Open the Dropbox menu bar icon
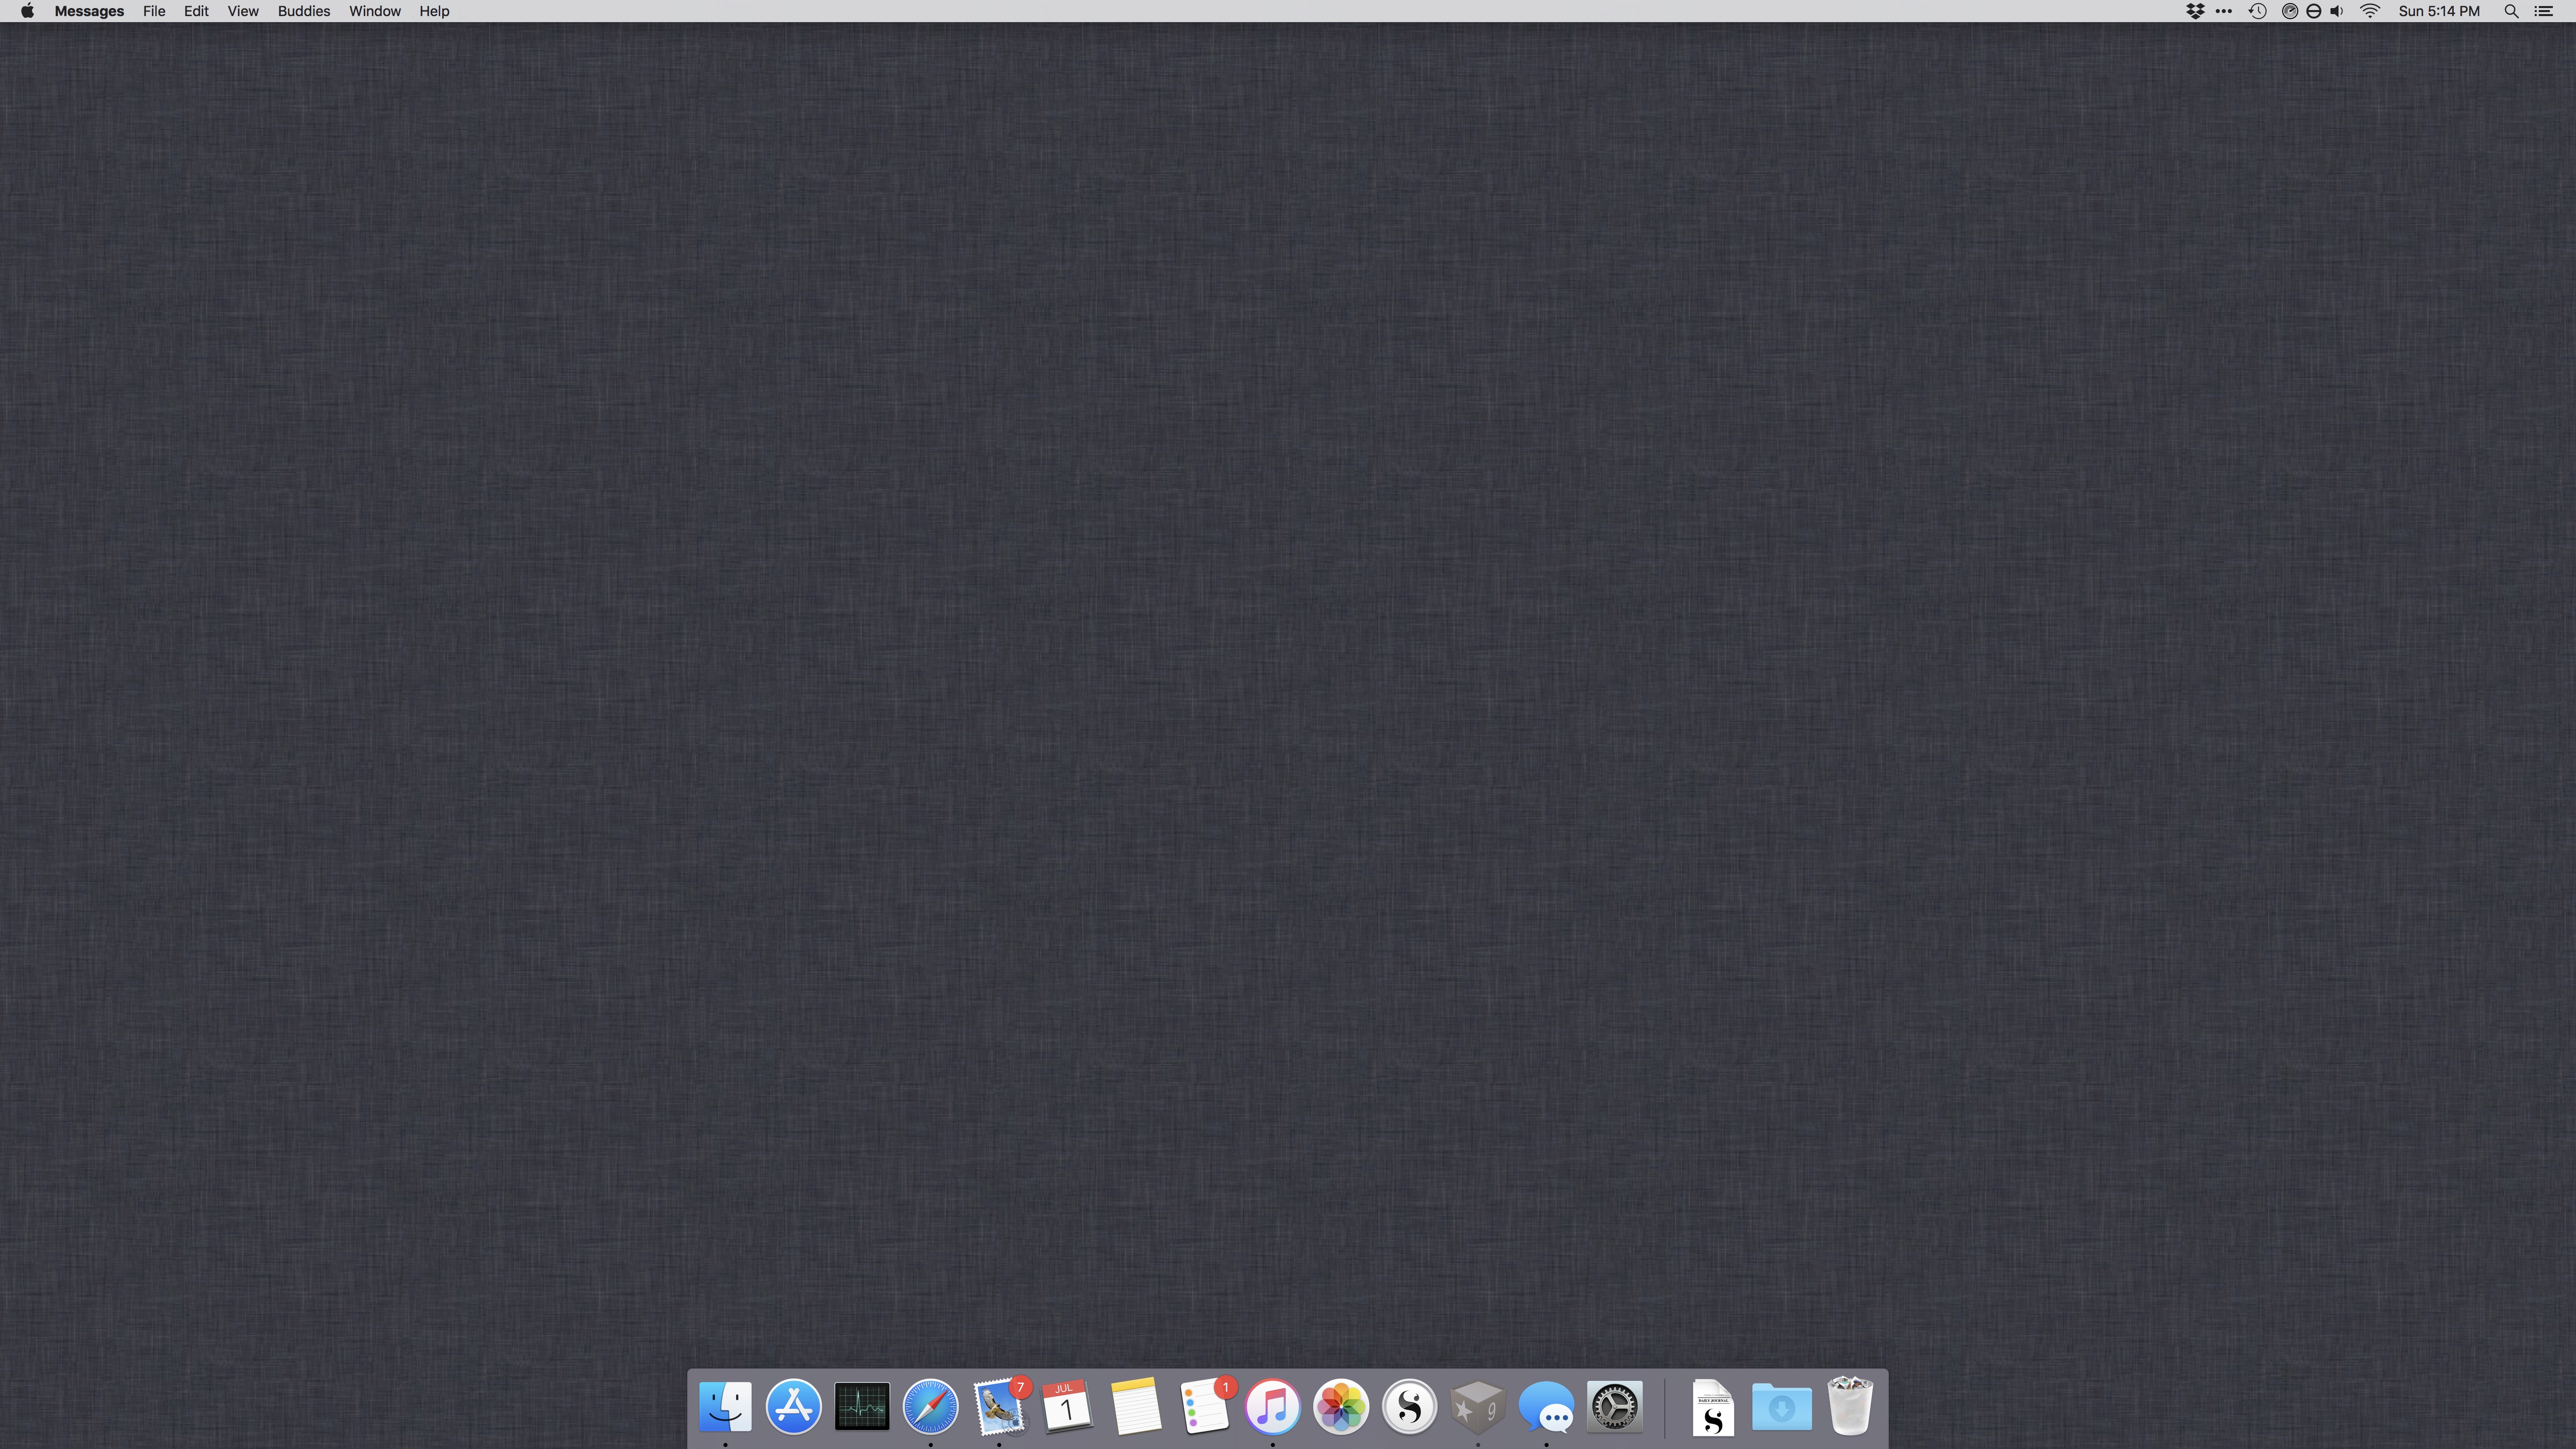 [x=2195, y=11]
